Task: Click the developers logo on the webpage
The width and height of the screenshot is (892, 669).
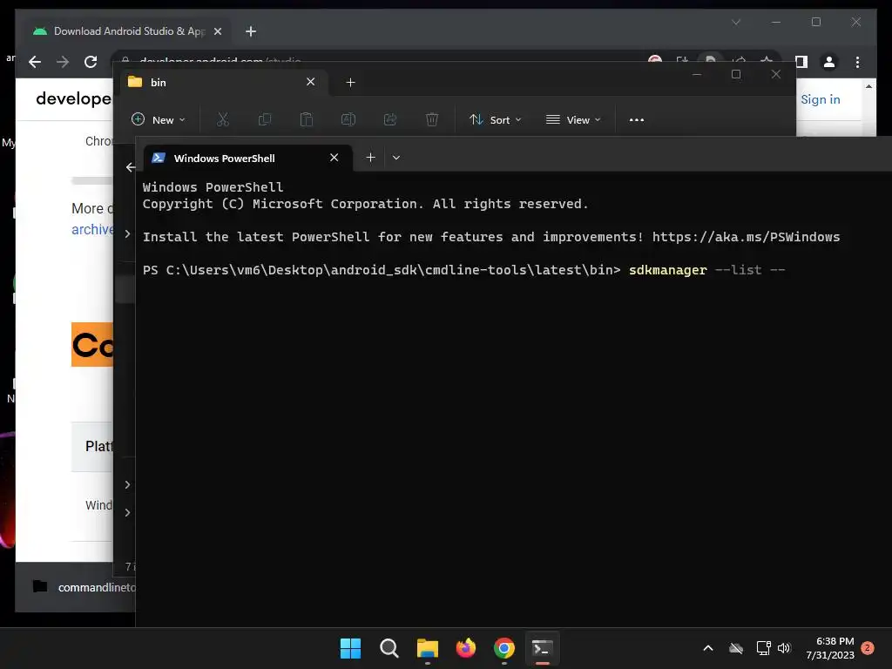Action: (74, 98)
